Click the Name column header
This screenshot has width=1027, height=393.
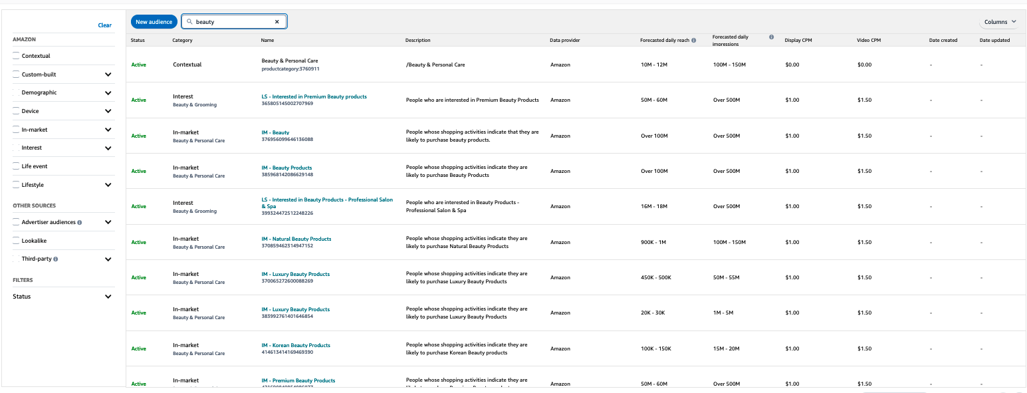[x=268, y=41]
